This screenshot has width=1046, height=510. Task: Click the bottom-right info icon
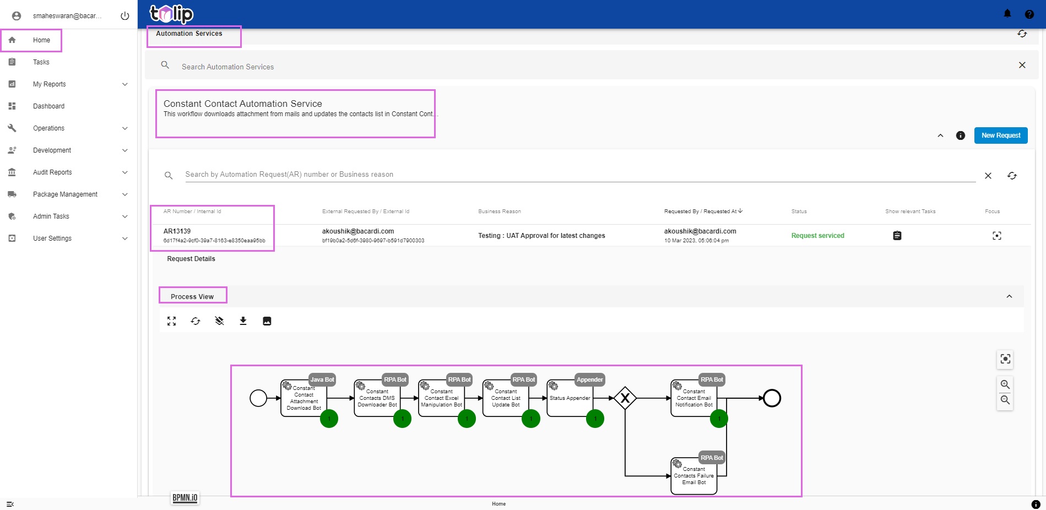(1036, 504)
